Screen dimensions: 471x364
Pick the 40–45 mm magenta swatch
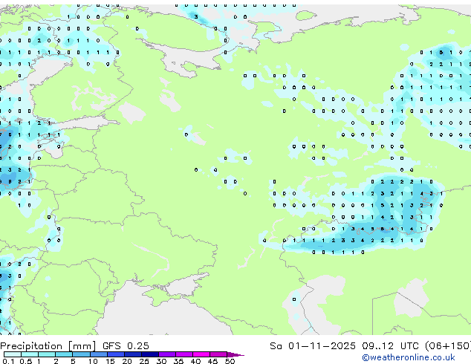pos(201,354)
